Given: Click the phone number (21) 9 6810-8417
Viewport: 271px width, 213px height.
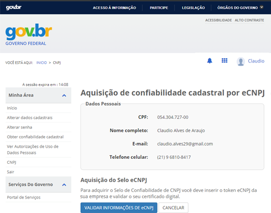Looking at the screenshot, I should coord(174,157).
